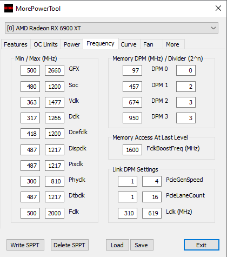227x257 pixels.
Task: Click the FclkBoostFreq input field
Action: point(132,150)
